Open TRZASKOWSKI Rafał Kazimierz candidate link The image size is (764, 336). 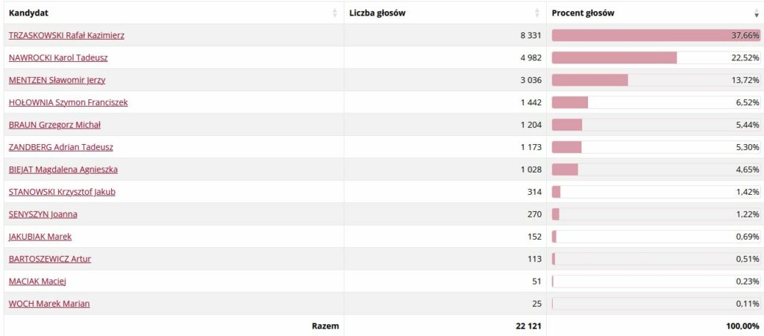coord(66,35)
